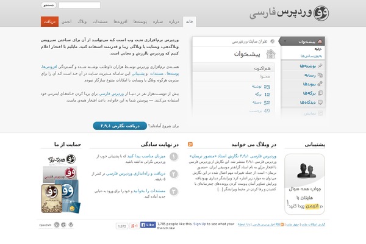Open the 'حمایت از ما' banners image
This screenshot has height=244, width=366.
coord(61,184)
